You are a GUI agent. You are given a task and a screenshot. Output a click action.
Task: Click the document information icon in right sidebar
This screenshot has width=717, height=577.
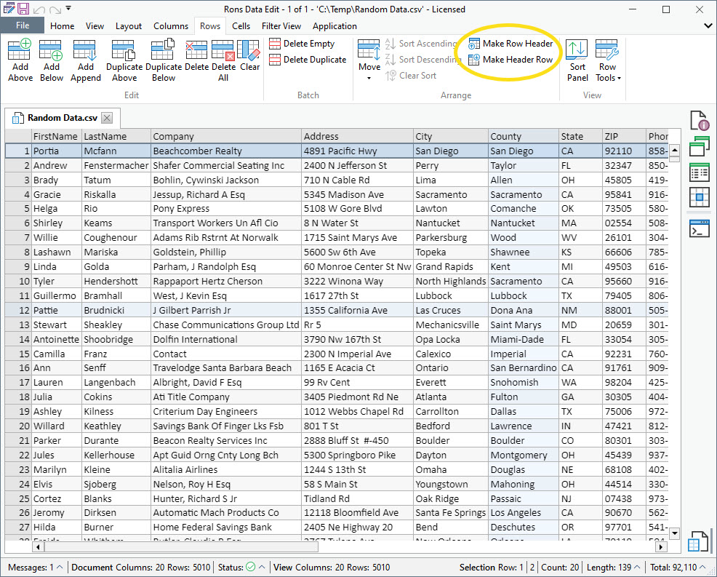pyautogui.click(x=699, y=120)
